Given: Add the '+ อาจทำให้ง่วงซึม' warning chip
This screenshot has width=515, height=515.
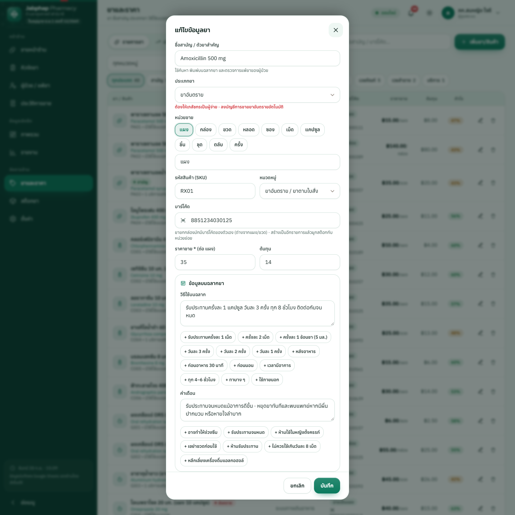Looking at the screenshot, I should click(201, 432).
